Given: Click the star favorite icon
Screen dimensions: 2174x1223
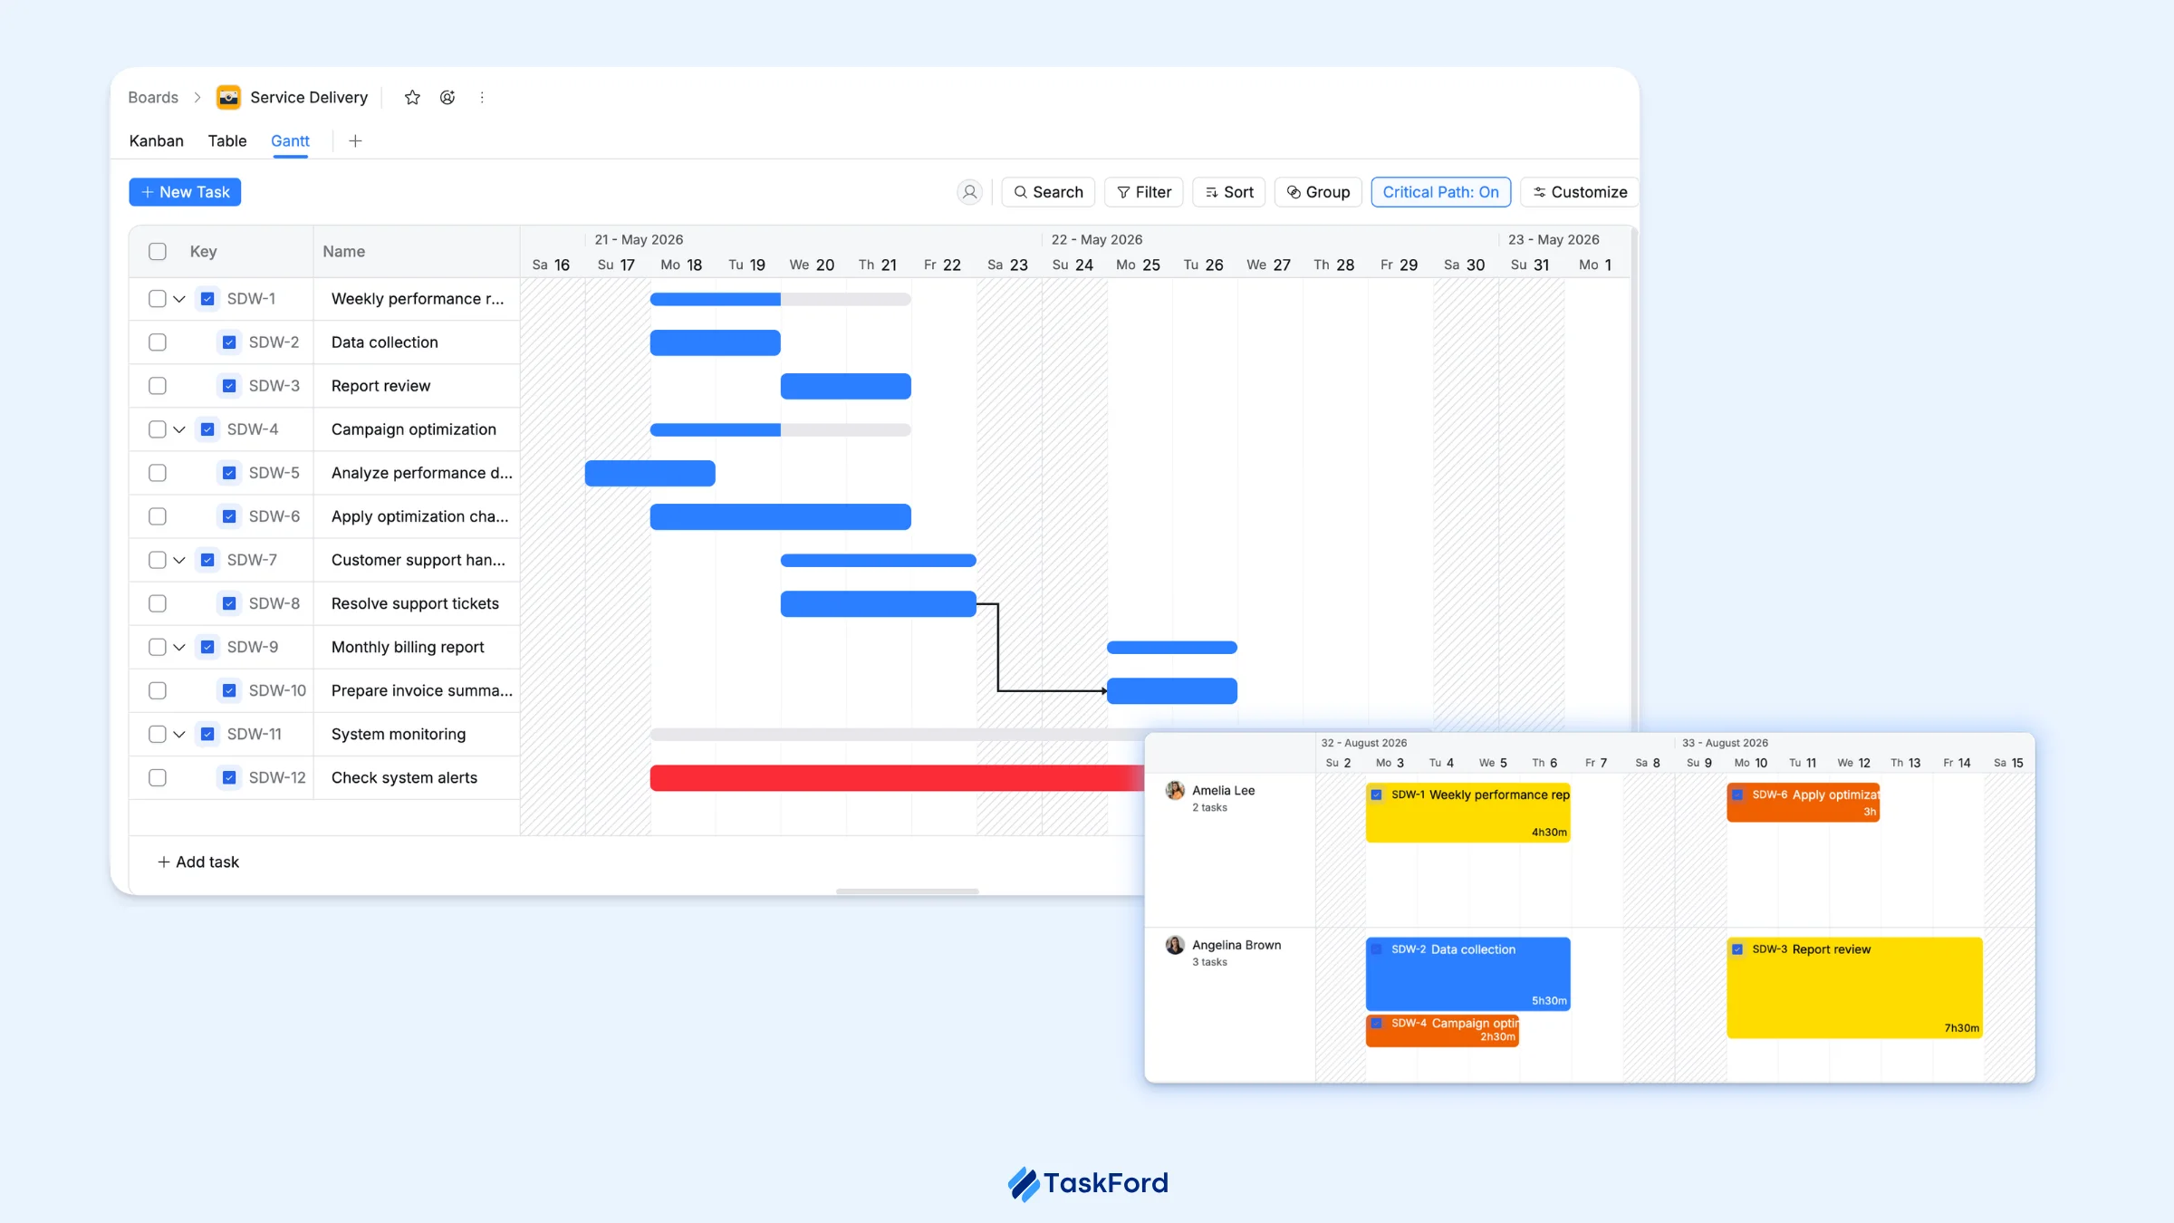Looking at the screenshot, I should pyautogui.click(x=412, y=97).
